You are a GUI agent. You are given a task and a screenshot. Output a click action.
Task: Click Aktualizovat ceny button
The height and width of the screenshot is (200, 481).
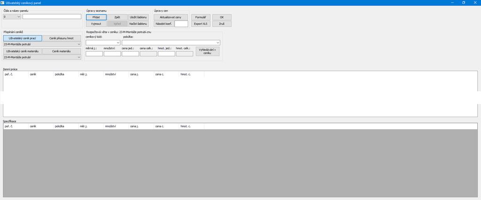coord(171,17)
